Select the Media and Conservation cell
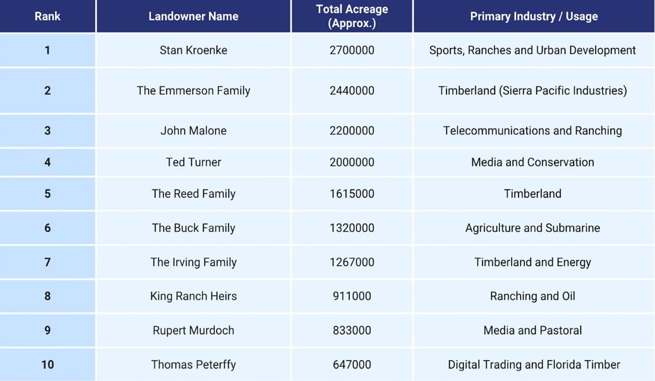655x381 pixels. [532, 162]
